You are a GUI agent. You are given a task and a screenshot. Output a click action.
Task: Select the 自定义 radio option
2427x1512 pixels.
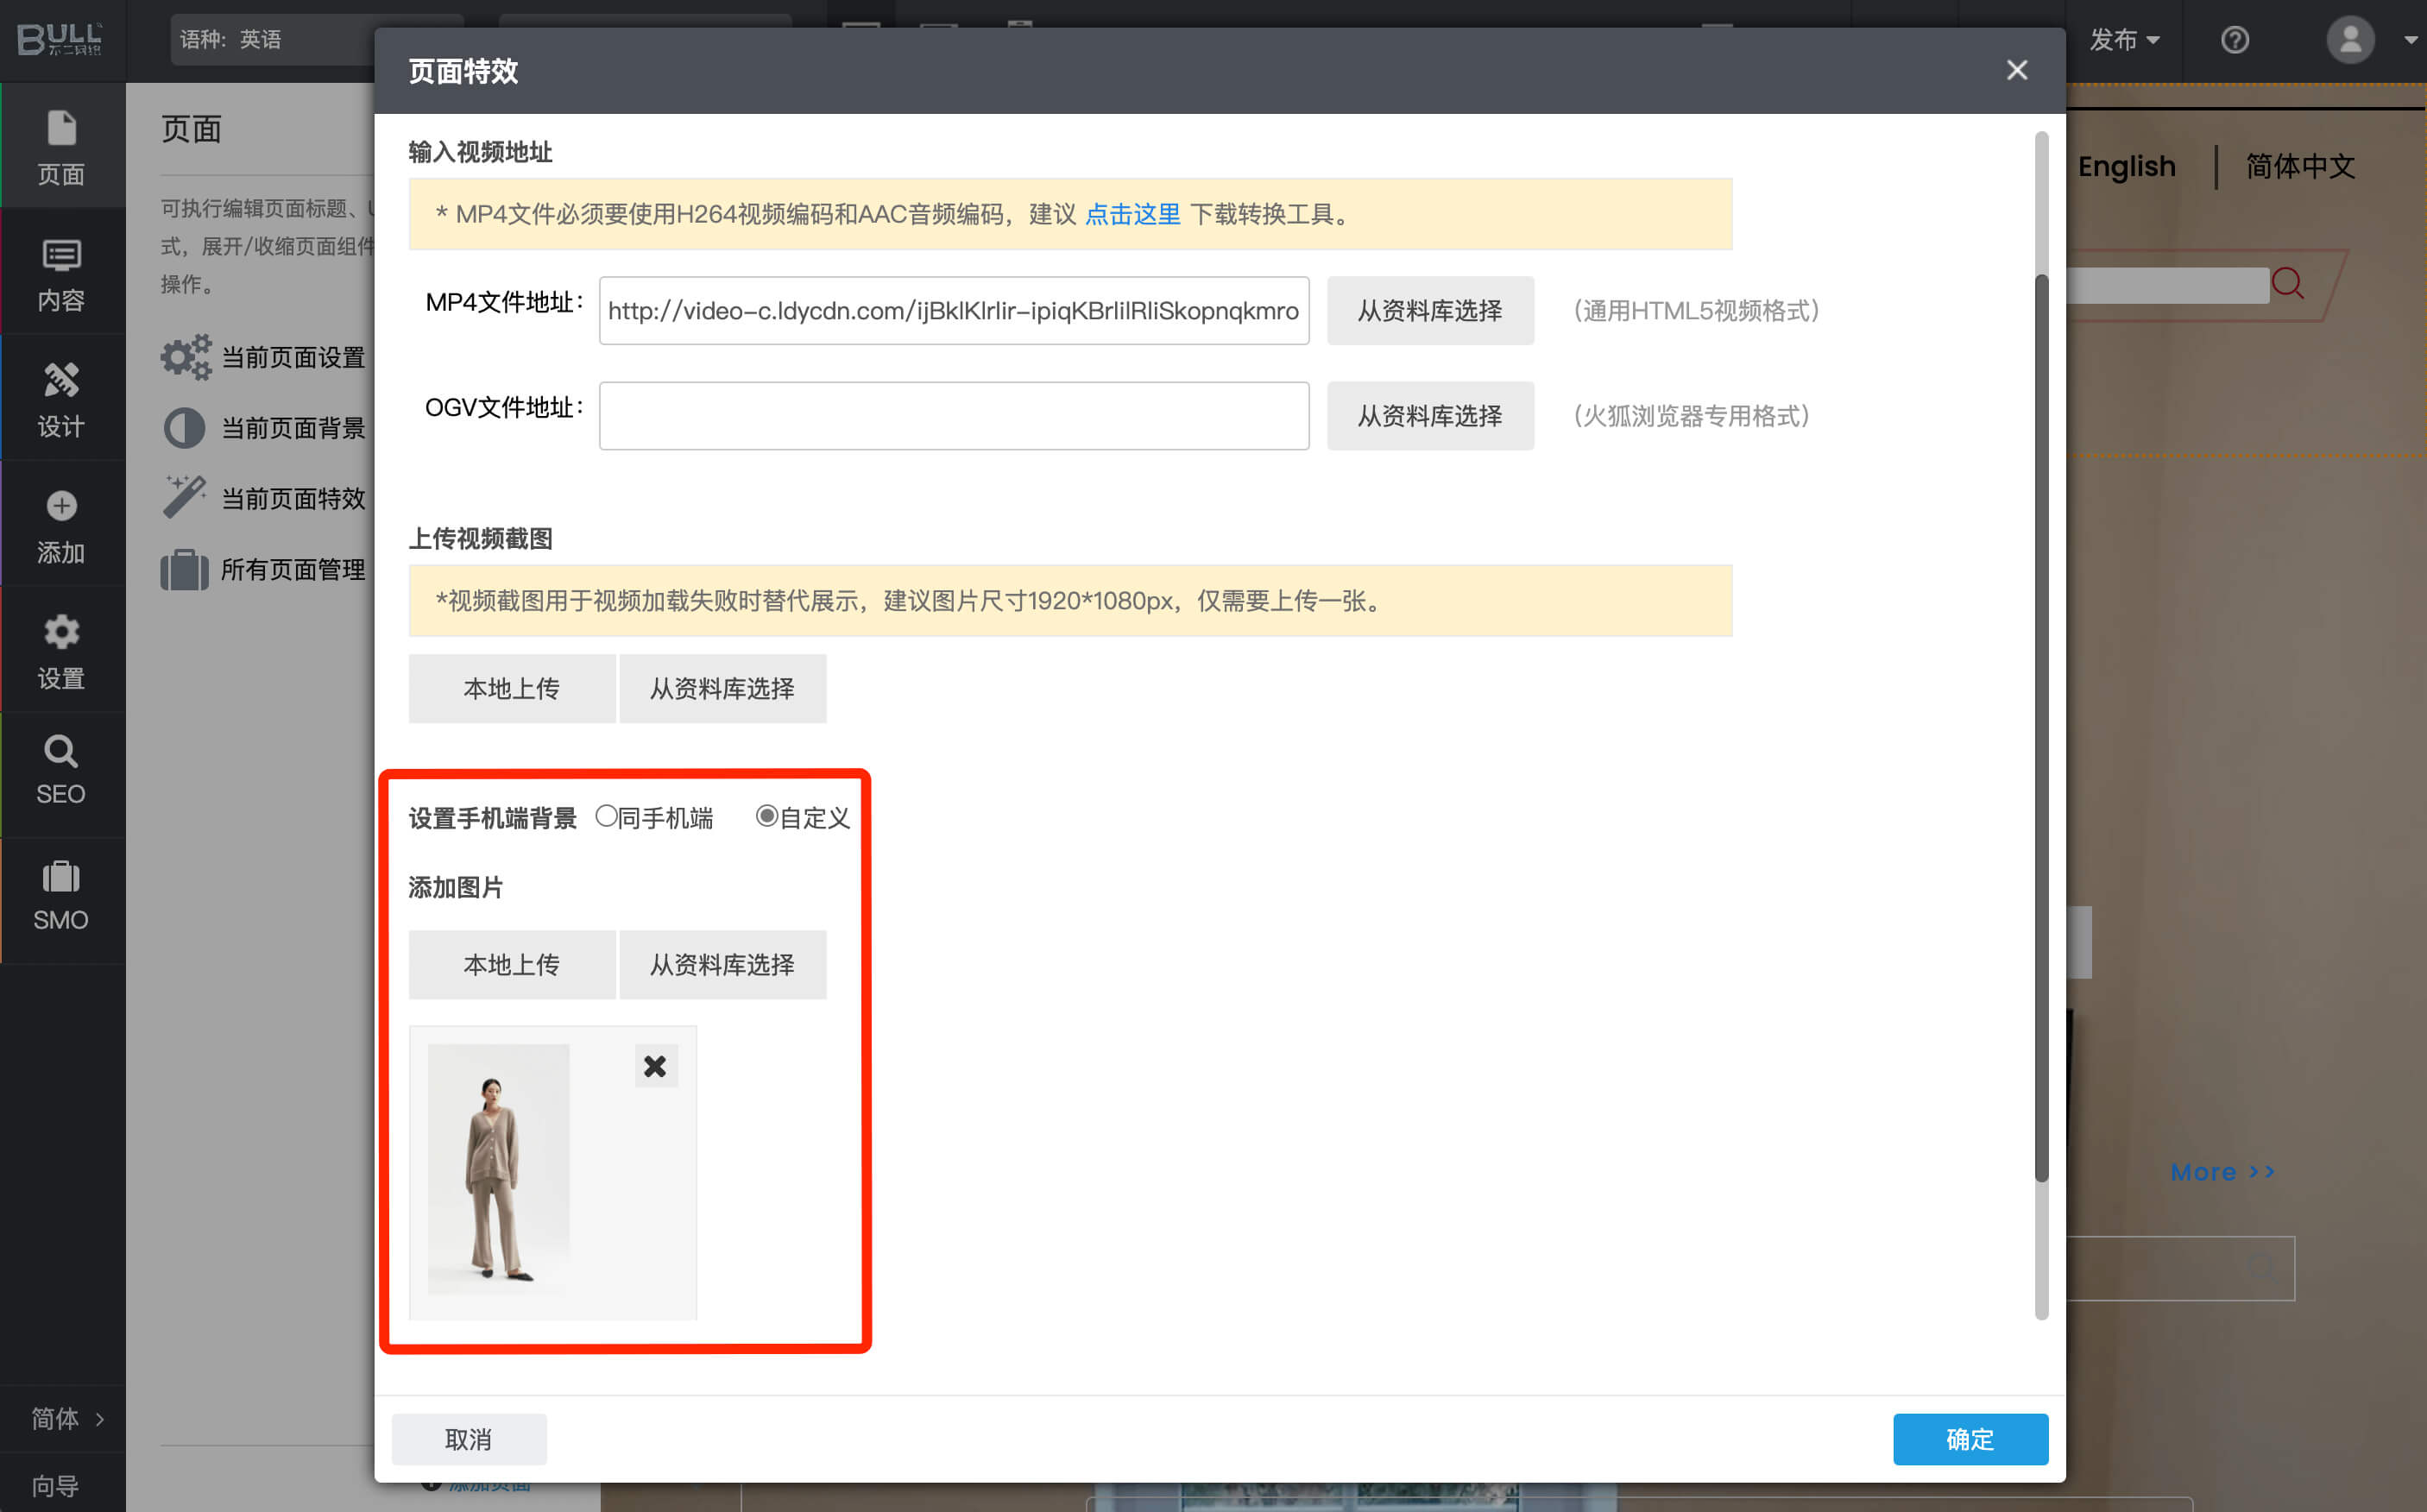point(766,816)
